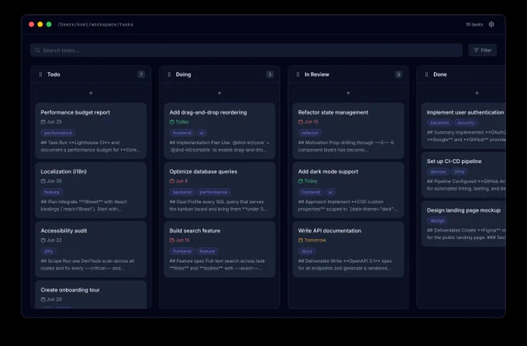
Task: Grab the Todo column drag handle
Action: tap(40, 74)
